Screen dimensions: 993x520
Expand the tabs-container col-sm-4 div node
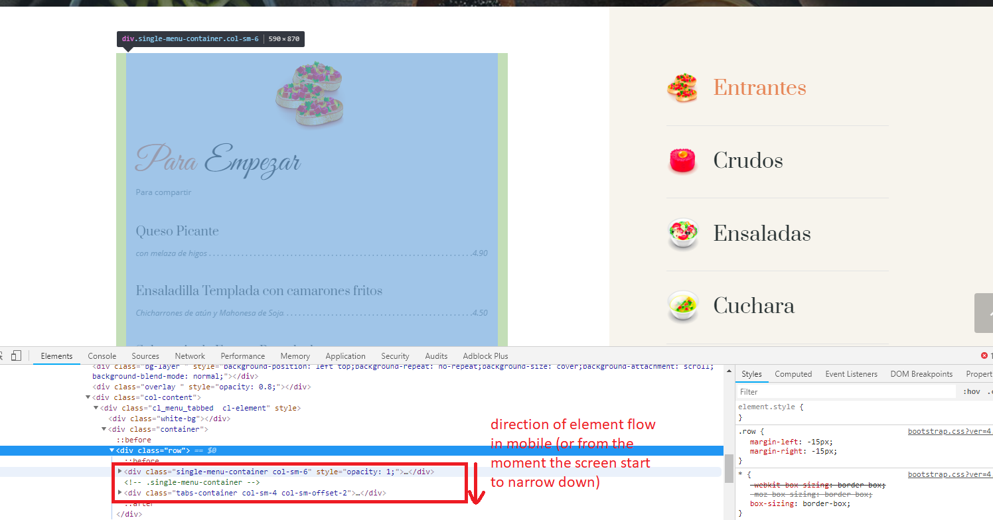(120, 493)
